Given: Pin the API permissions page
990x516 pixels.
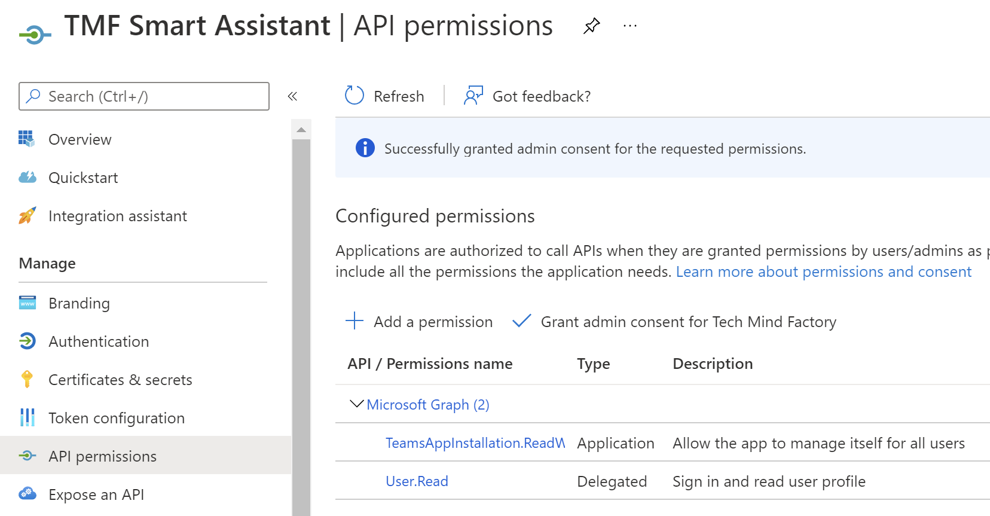Looking at the screenshot, I should pyautogui.click(x=591, y=26).
